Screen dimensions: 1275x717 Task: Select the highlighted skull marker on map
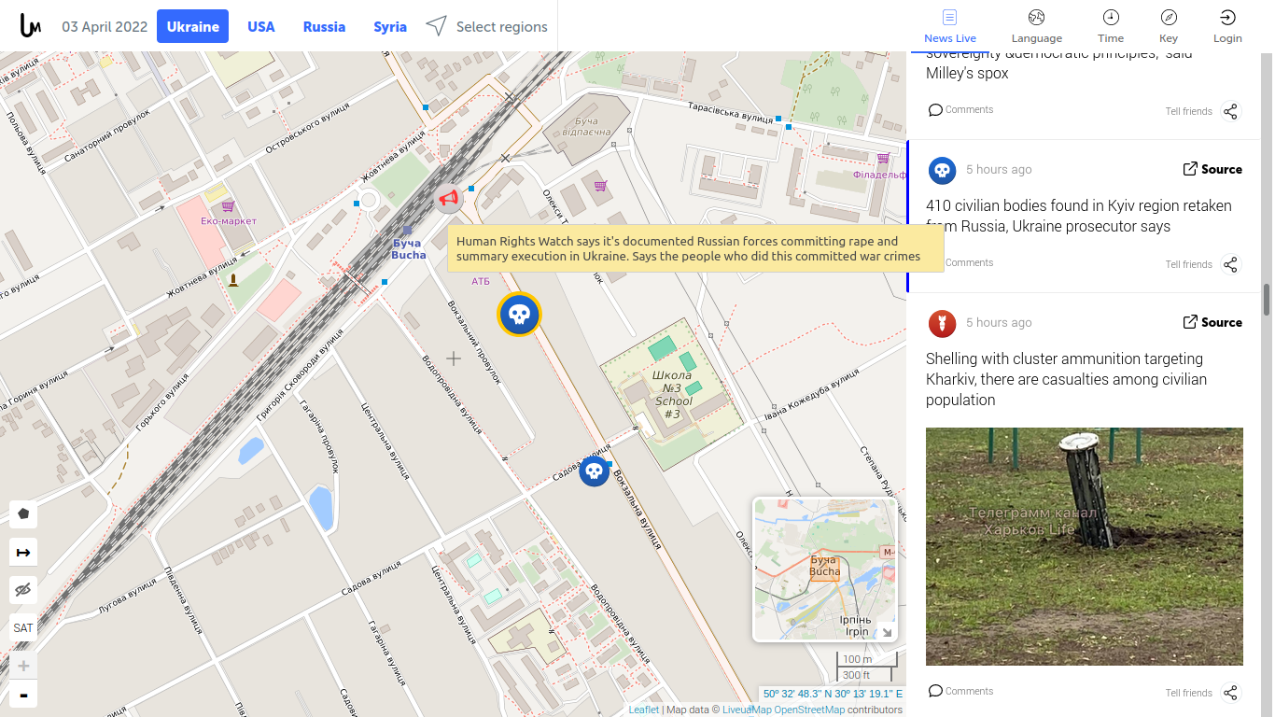(519, 314)
